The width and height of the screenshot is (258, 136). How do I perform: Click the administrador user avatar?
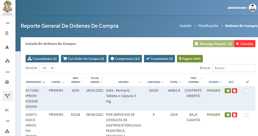[x=252, y=8]
